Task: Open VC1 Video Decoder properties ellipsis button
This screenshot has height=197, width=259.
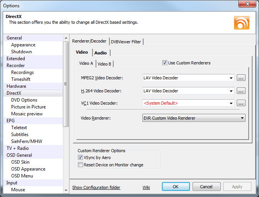Action: point(241,103)
